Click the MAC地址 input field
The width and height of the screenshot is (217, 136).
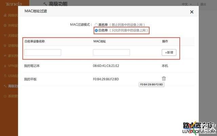pyautogui.click(x=111, y=52)
